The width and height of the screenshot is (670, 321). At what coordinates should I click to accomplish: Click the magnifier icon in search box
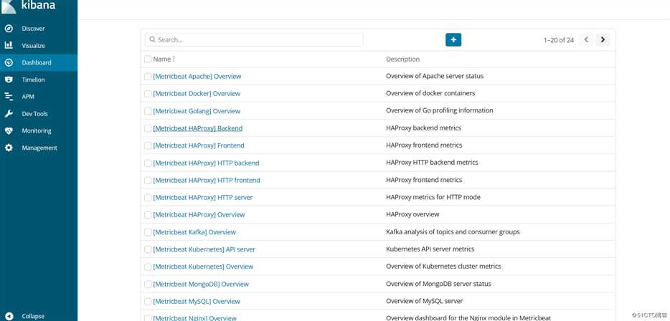153,39
